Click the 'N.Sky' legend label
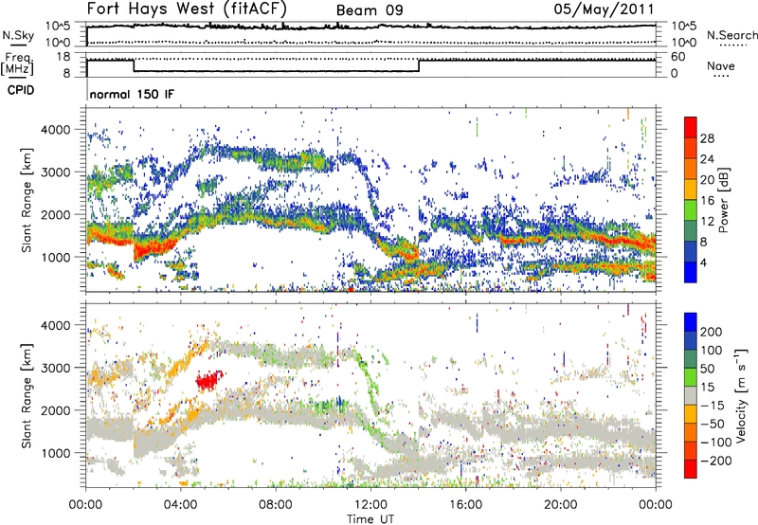Image resolution: width=758 pixels, height=525 pixels. coord(18,35)
